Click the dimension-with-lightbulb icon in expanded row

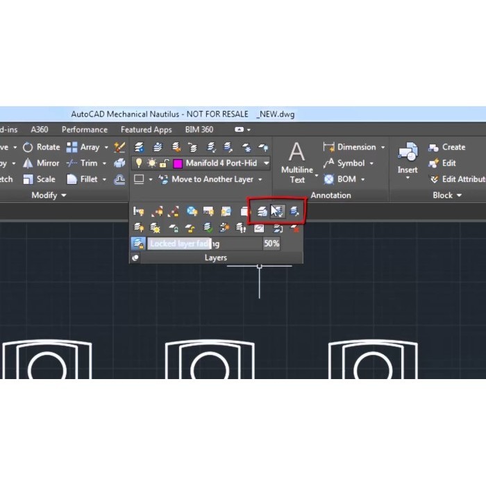(x=139, y=211)
